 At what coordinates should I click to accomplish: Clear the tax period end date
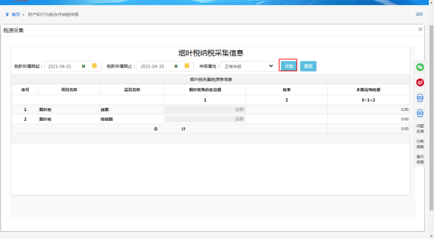pyautogui.click(x=176, y=66)
